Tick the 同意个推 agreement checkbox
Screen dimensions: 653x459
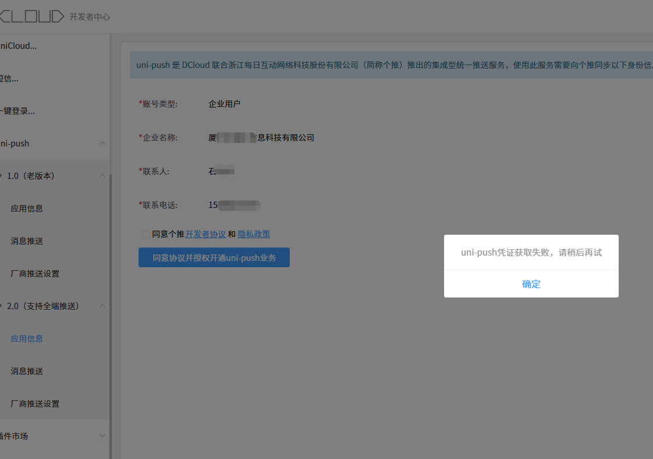145,235
